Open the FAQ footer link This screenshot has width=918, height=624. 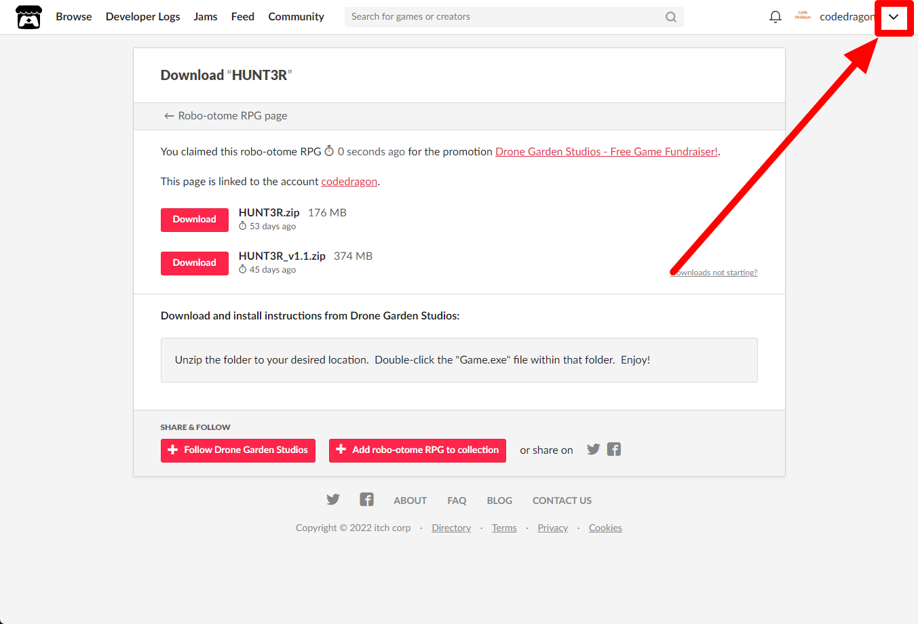[x=457, y=501]
